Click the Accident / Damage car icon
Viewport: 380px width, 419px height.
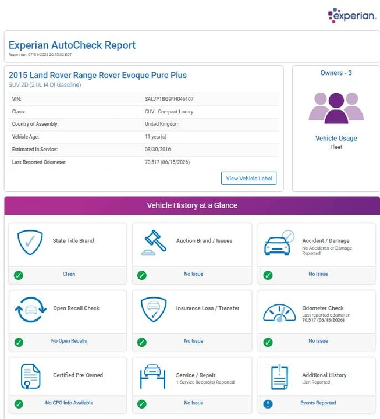[279, 243]
